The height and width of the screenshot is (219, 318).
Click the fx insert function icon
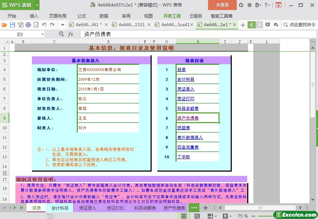[71, 34]
